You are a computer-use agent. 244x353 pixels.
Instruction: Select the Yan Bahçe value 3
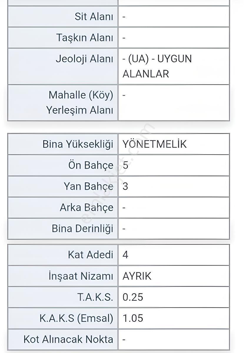125,187
